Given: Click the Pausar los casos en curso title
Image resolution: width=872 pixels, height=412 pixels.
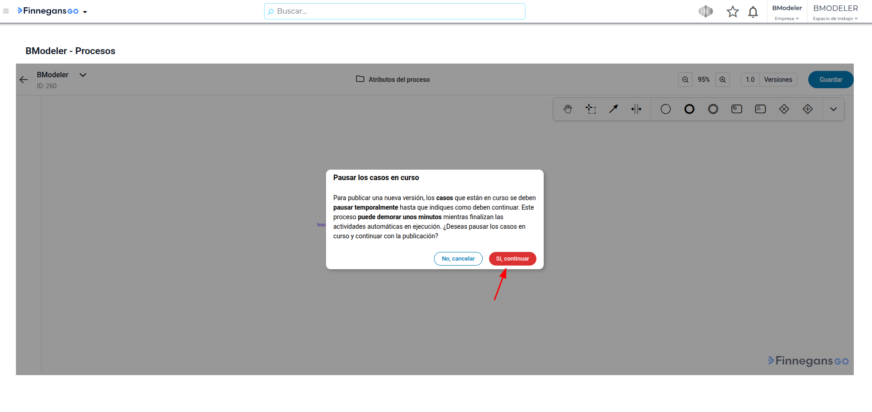Looking at the screenshot, I should pos(376,178).
